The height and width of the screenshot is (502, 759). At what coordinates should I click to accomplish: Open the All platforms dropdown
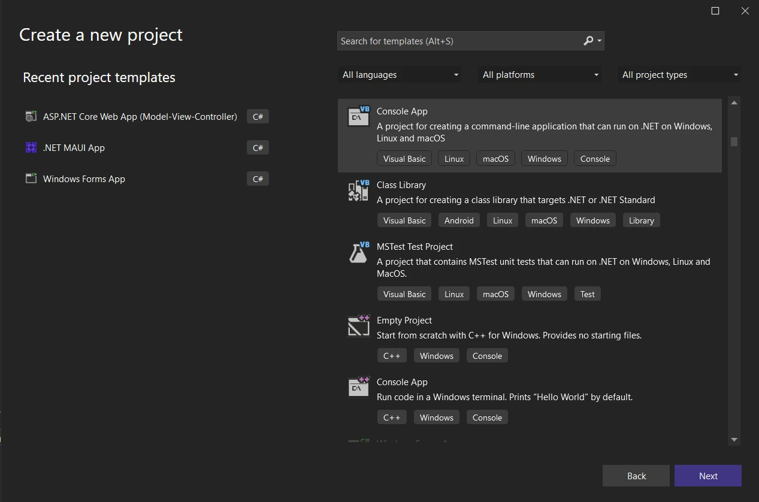coord(540,75)
